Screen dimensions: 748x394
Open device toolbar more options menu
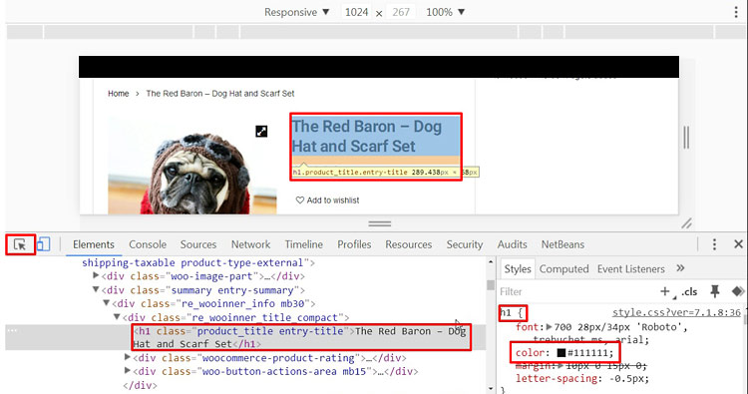click(736, 12)
